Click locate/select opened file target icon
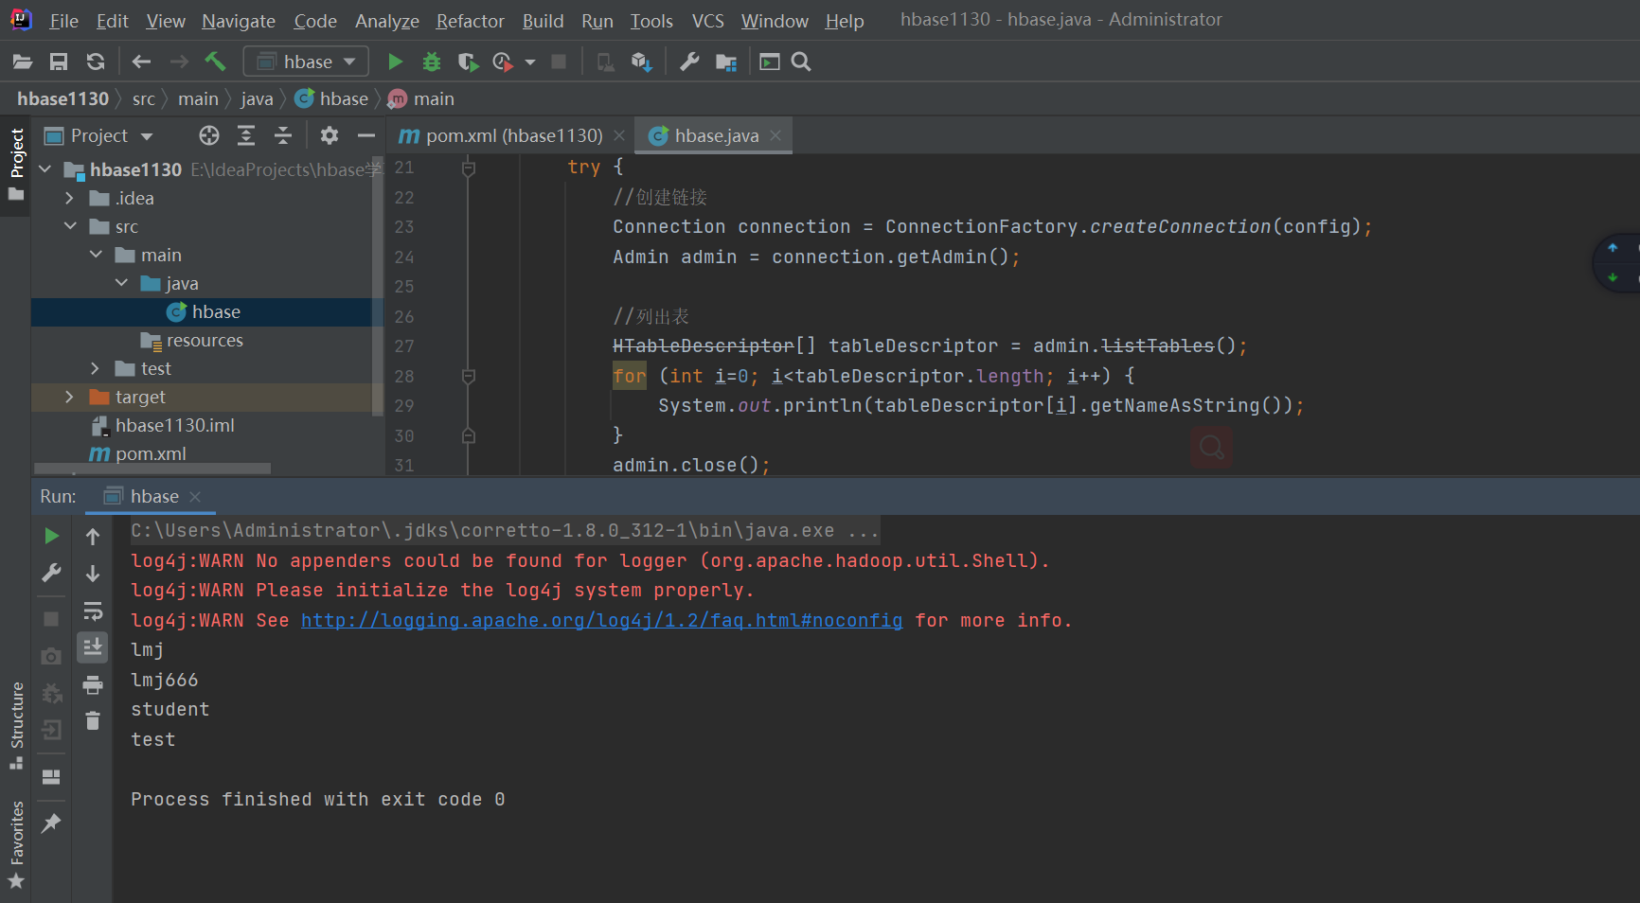The height and width of the screenshot is (903, 1640). (x=209, y=135)
